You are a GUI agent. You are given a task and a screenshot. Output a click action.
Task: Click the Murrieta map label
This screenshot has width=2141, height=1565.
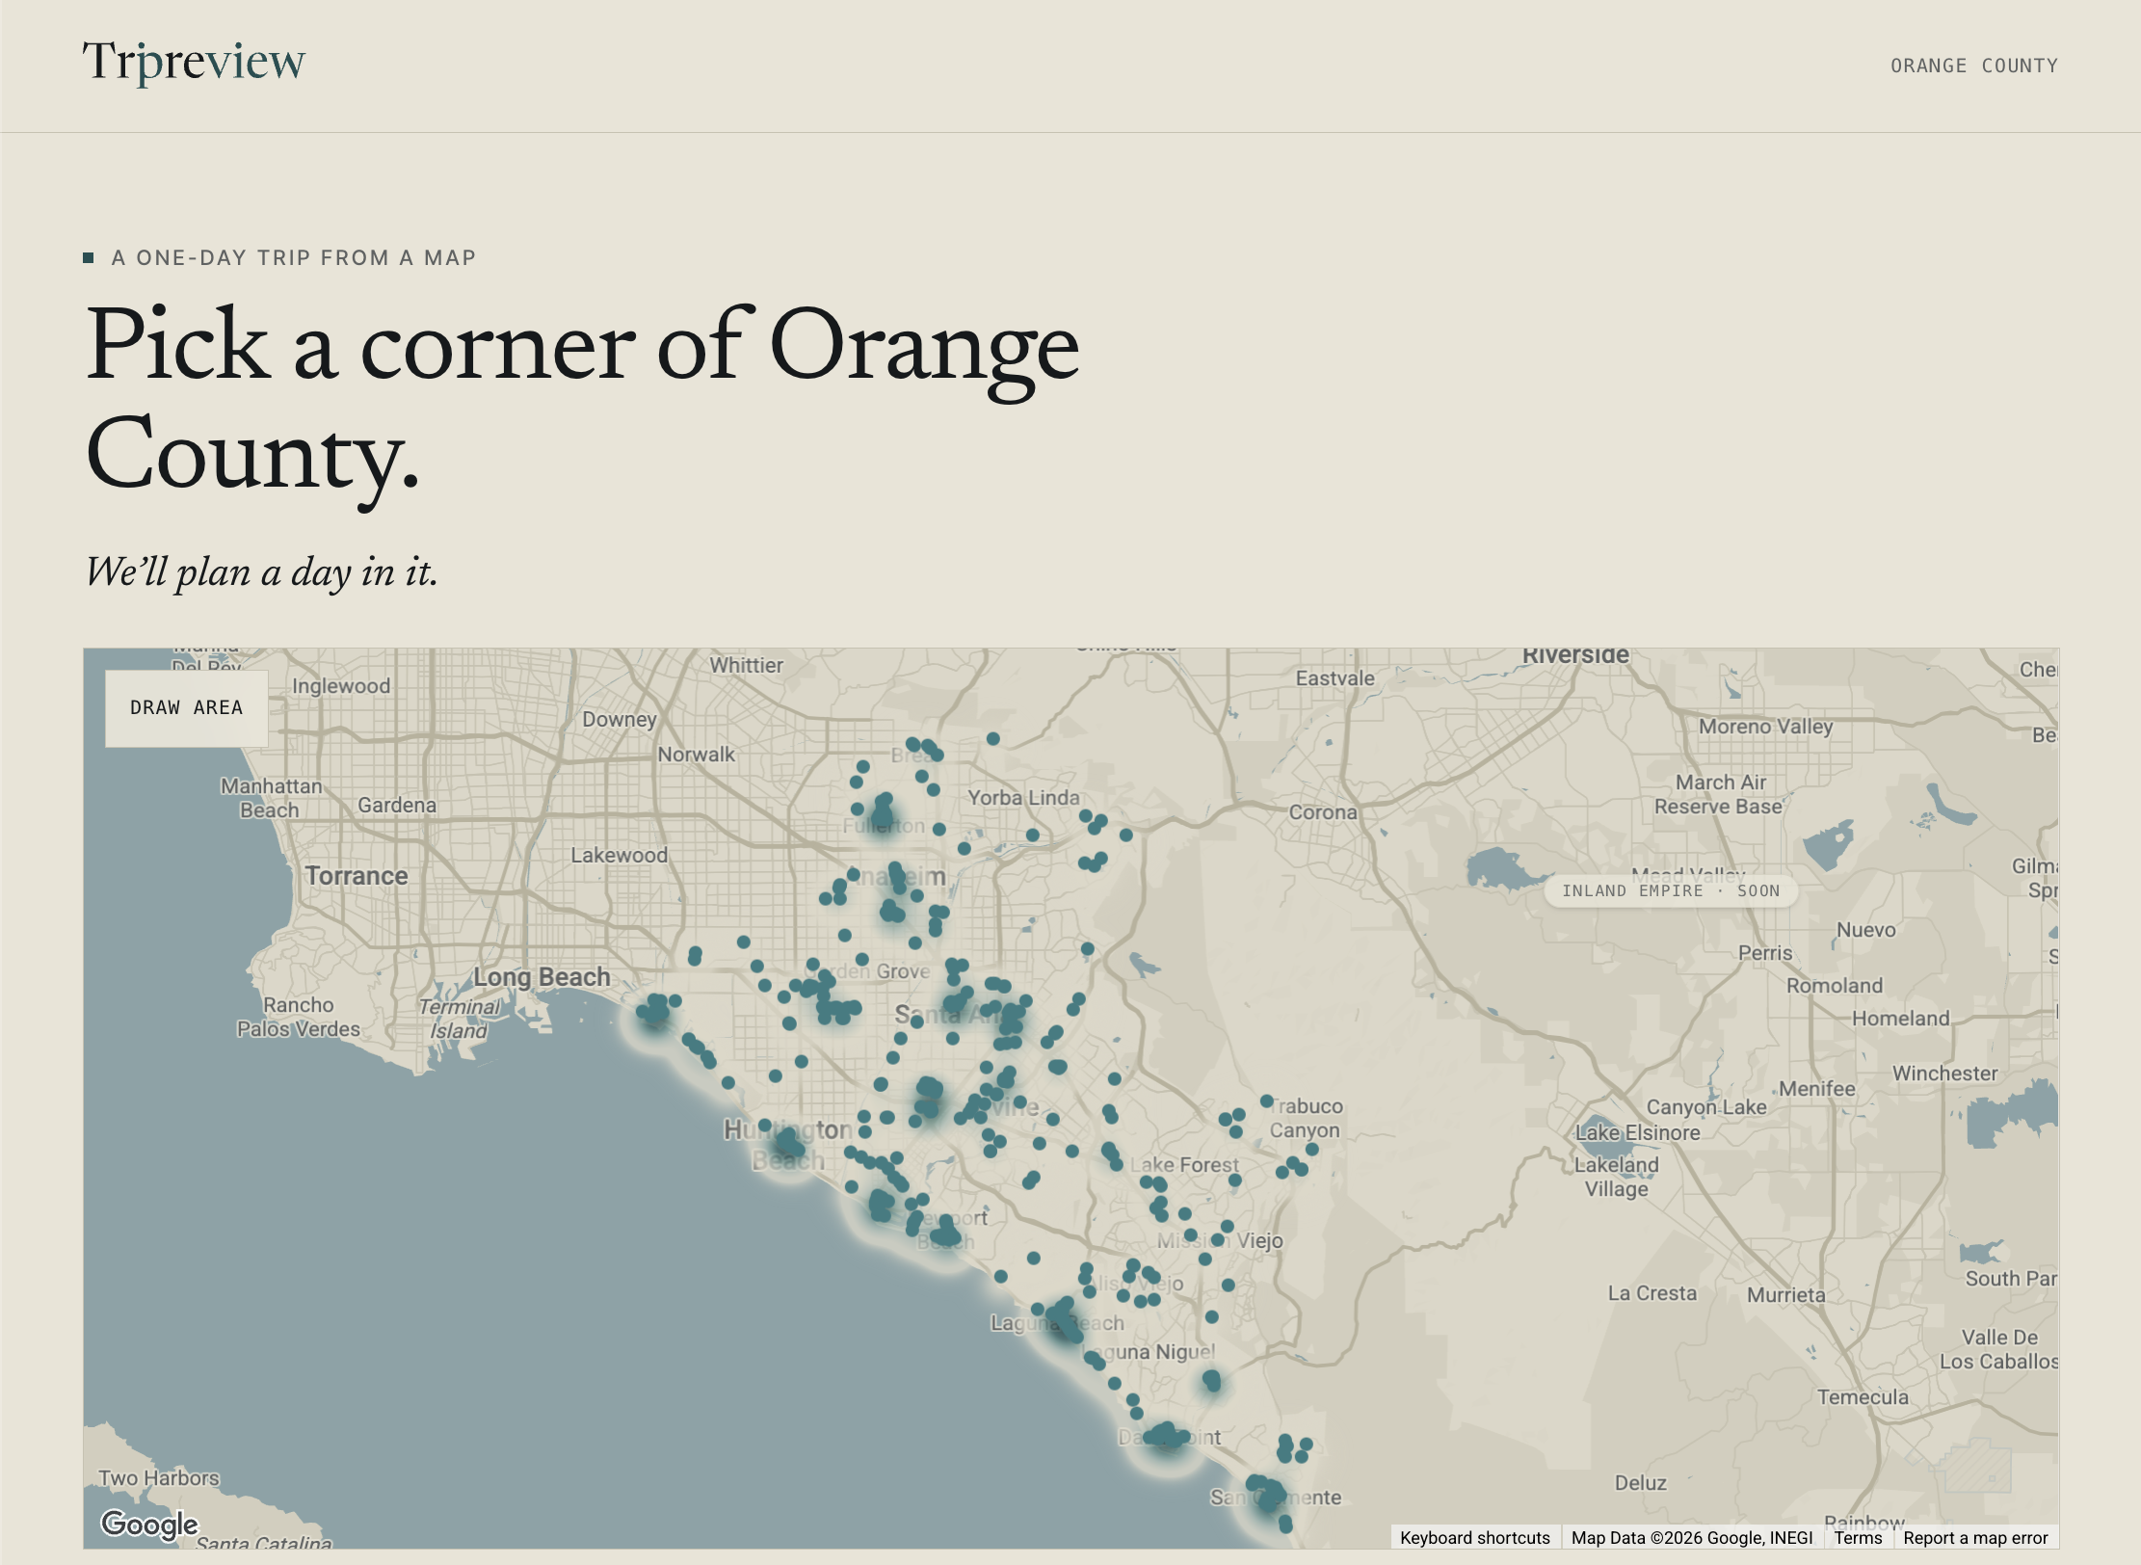(1786, 1295)
